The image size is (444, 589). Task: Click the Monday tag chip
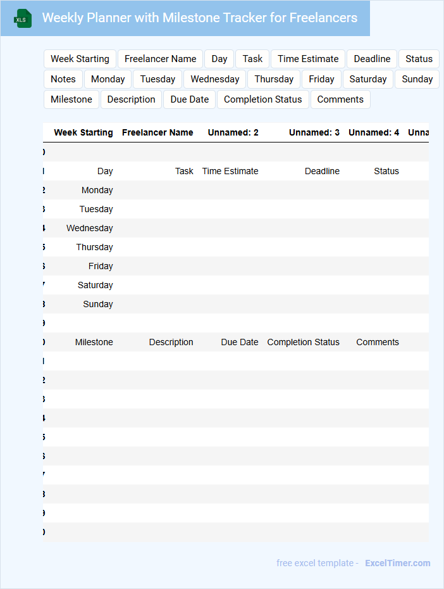(108, 79)
